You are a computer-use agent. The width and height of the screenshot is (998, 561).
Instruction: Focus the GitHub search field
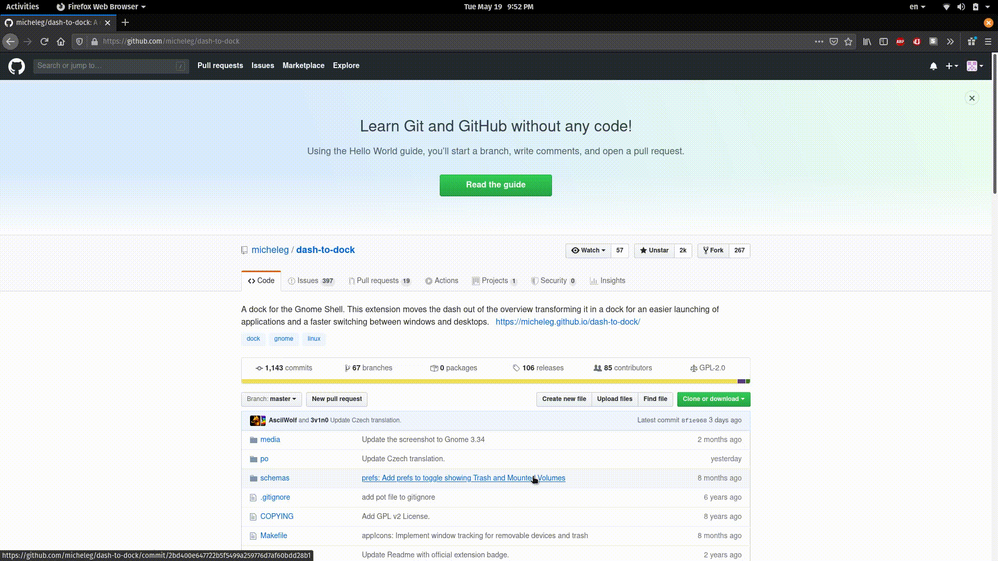111,66
